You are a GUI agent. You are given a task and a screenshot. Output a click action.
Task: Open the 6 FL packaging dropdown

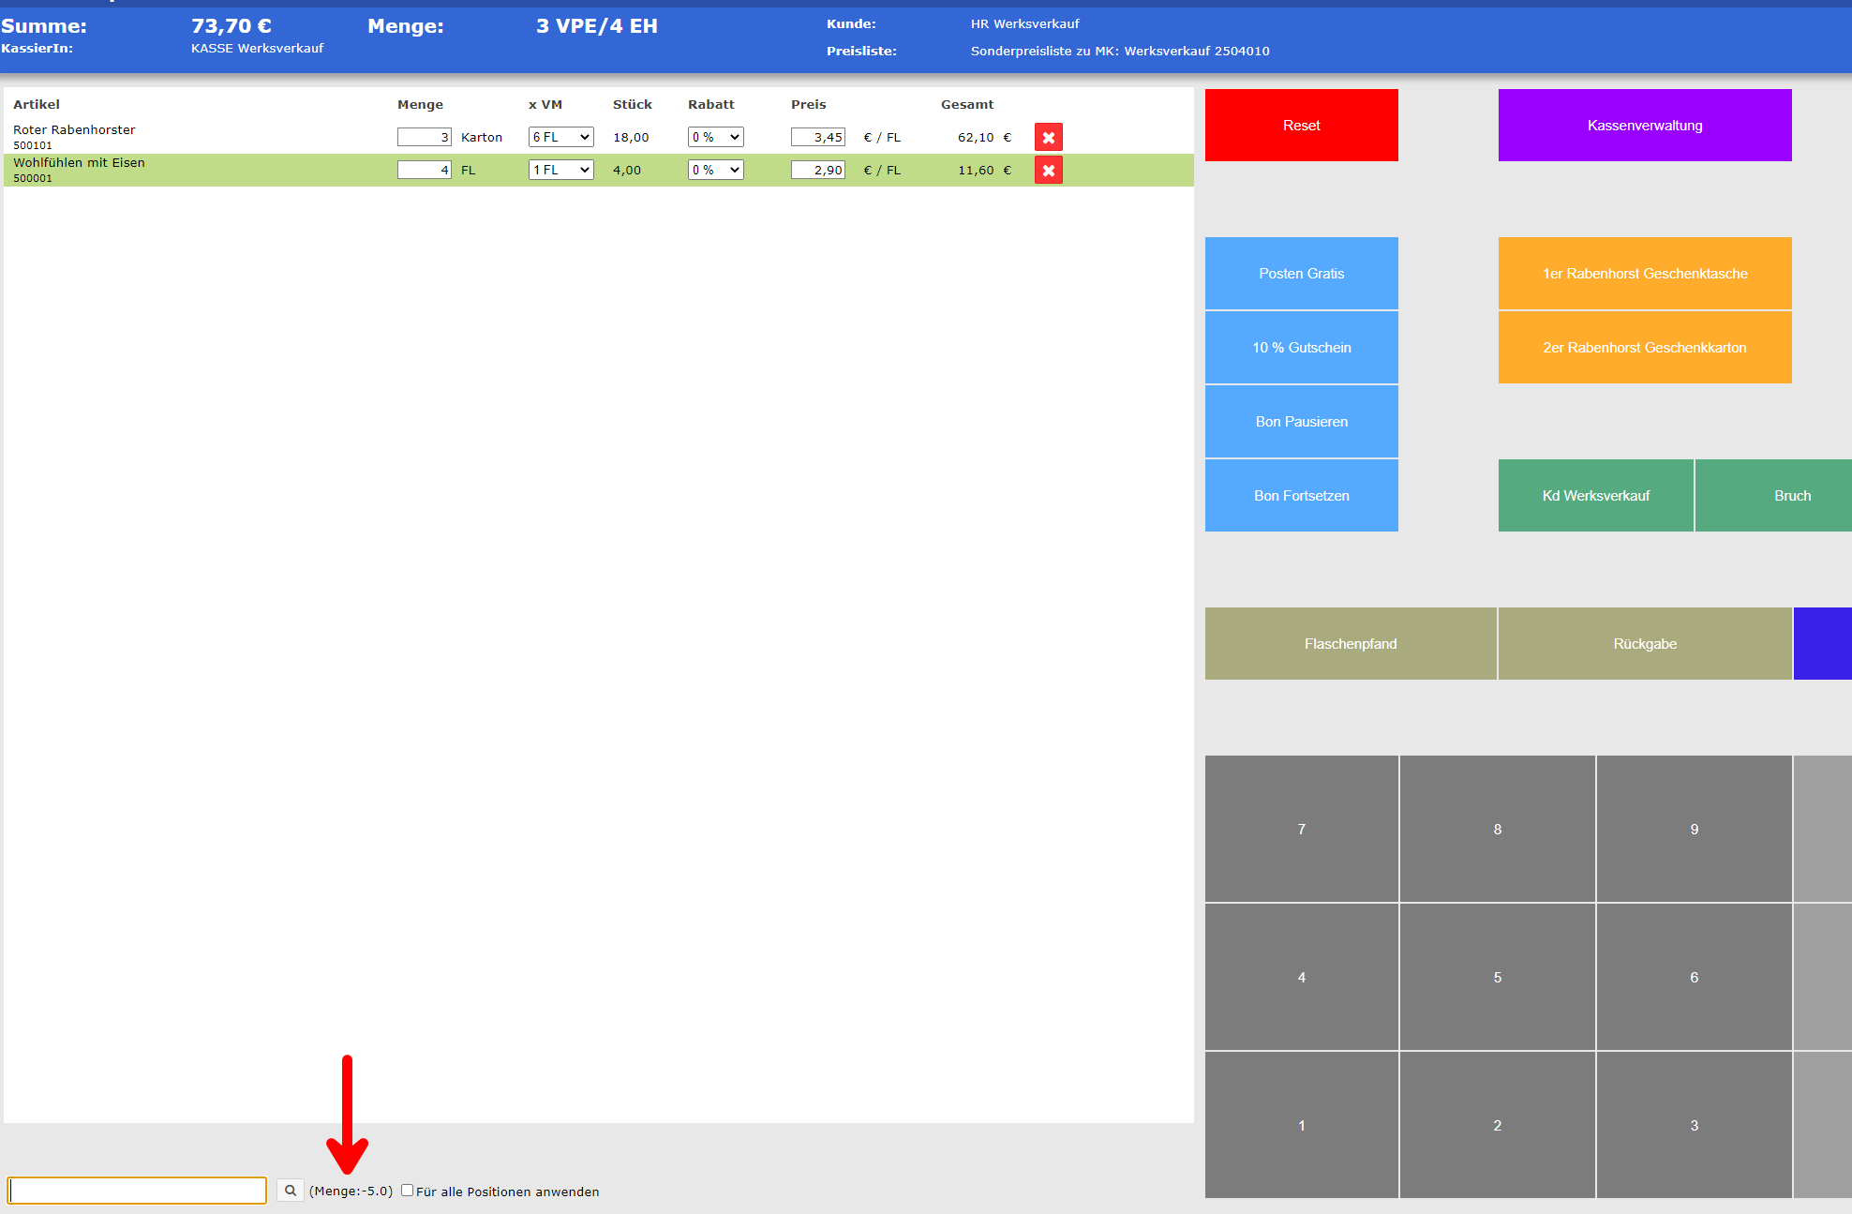560,137
